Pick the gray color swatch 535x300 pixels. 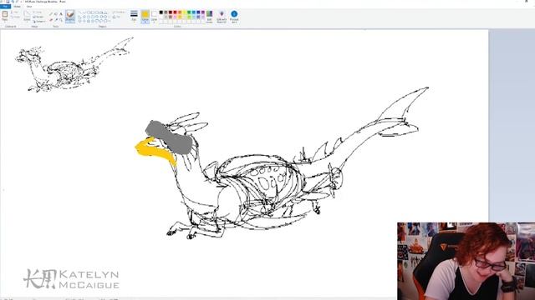[166, 12]
